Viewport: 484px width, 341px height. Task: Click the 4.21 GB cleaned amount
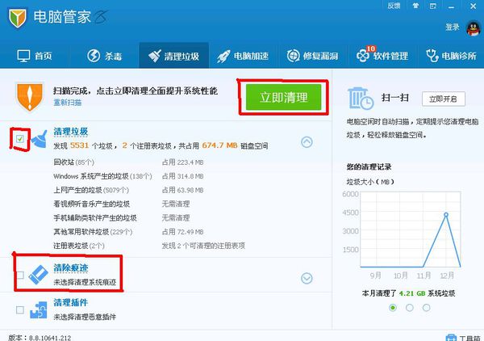(x=411, y=293)
